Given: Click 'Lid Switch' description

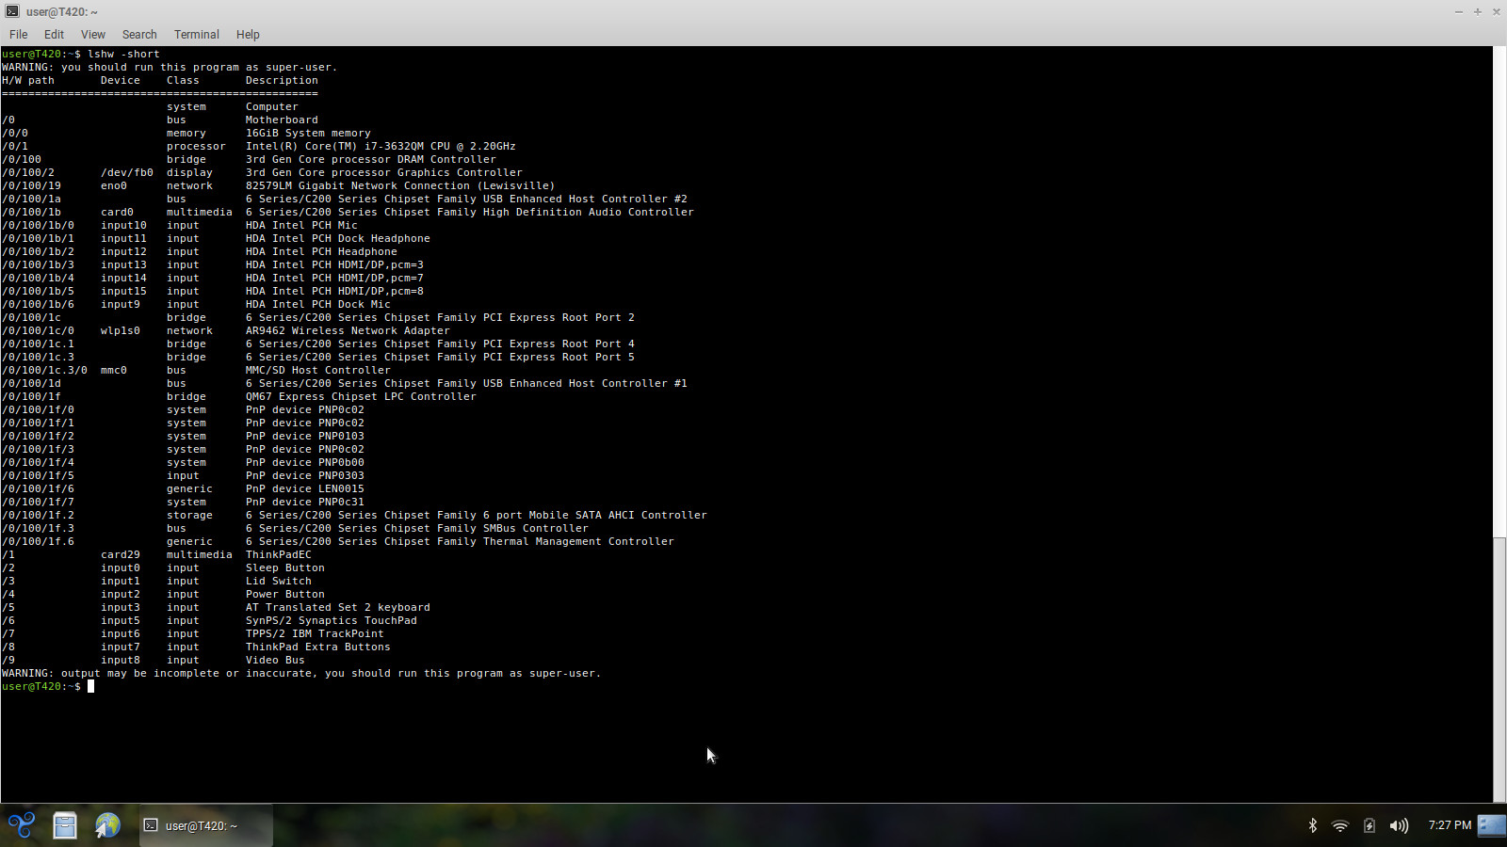Looking at the screenshot, I should click(278, 582).
